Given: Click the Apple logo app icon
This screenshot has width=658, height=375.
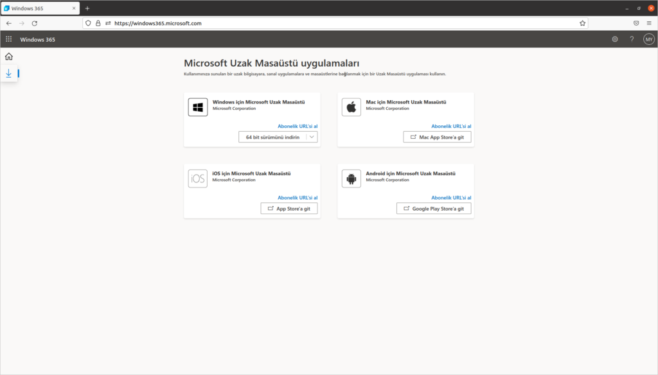Looking at the screenshot, I should (351, 107).
